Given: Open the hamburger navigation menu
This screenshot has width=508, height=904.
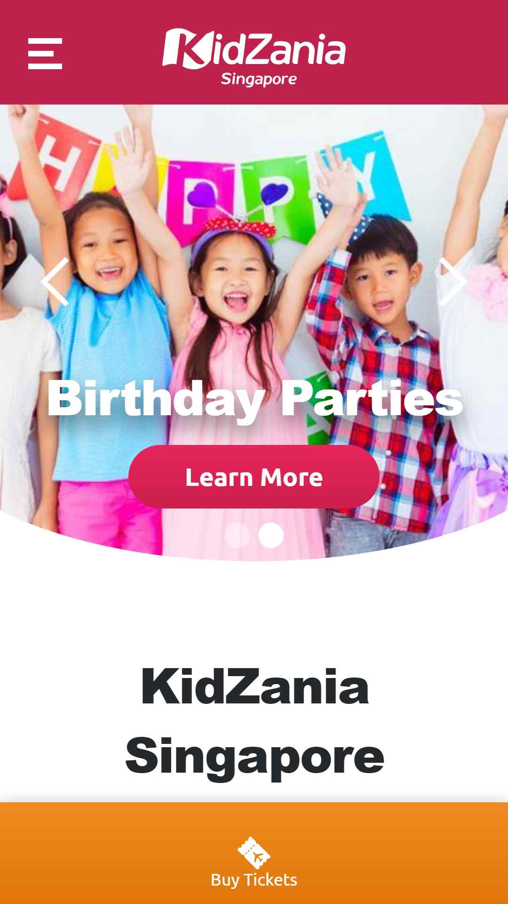Looking at the screenshot, I should pyautogui.click(x=45, y=54).
